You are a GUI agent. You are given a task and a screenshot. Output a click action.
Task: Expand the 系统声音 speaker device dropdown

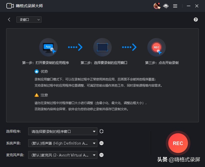63,143
